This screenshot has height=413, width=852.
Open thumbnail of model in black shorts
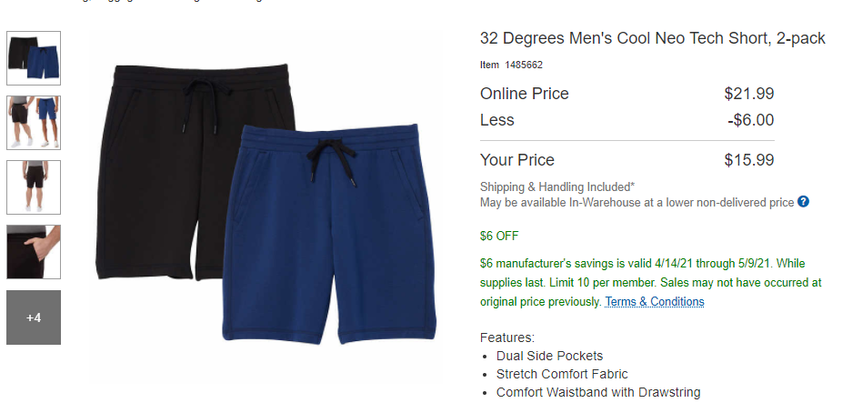coord(34,187)
